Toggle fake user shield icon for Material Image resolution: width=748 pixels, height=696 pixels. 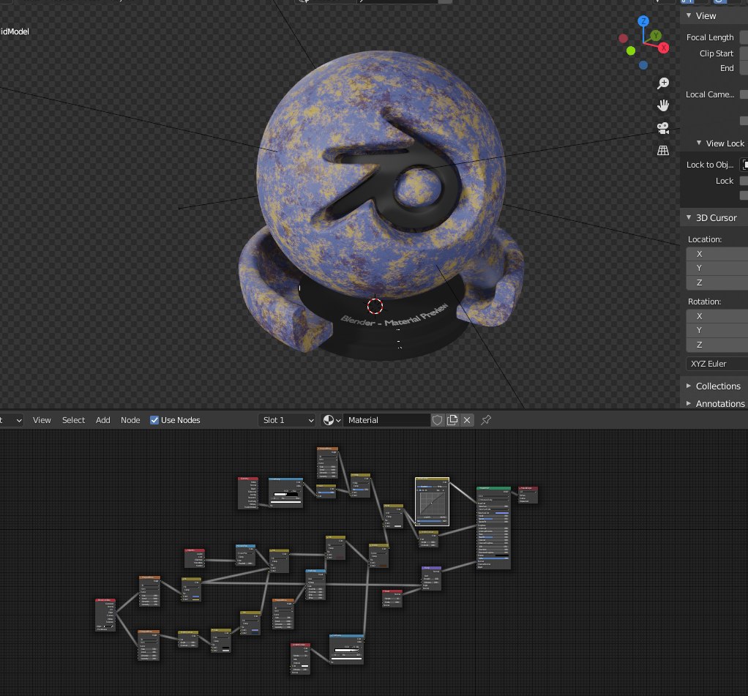[x=437, y=420]
